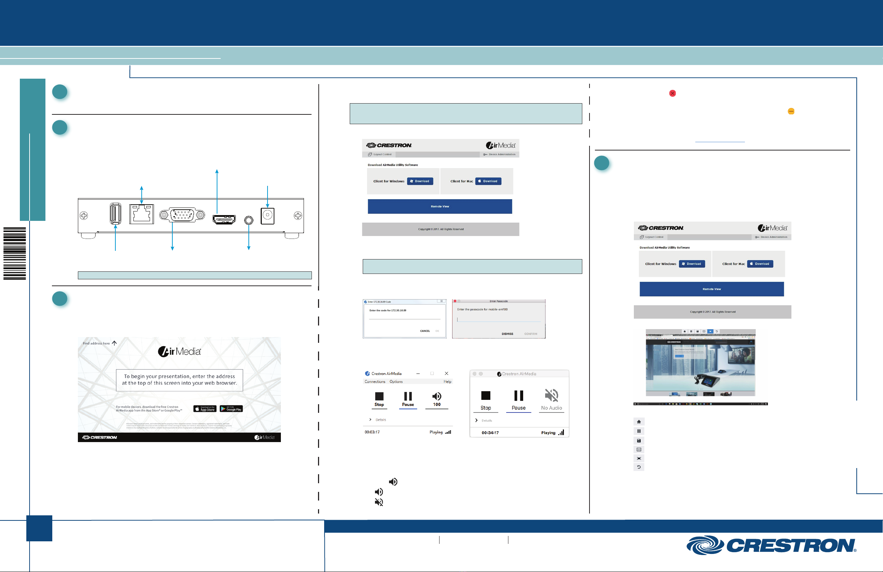Click the Windows client Download button on the middle-column page
Screen dimensions: 883x572
420,181
